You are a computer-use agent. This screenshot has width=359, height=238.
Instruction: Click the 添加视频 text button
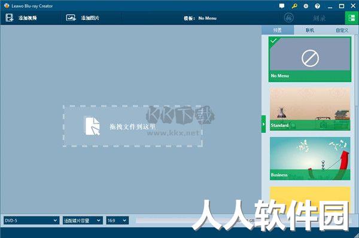28,18
